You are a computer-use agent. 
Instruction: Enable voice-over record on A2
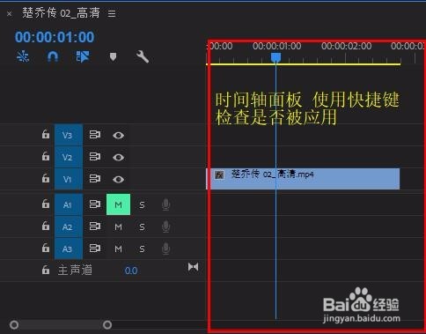(x=165, y=226)
